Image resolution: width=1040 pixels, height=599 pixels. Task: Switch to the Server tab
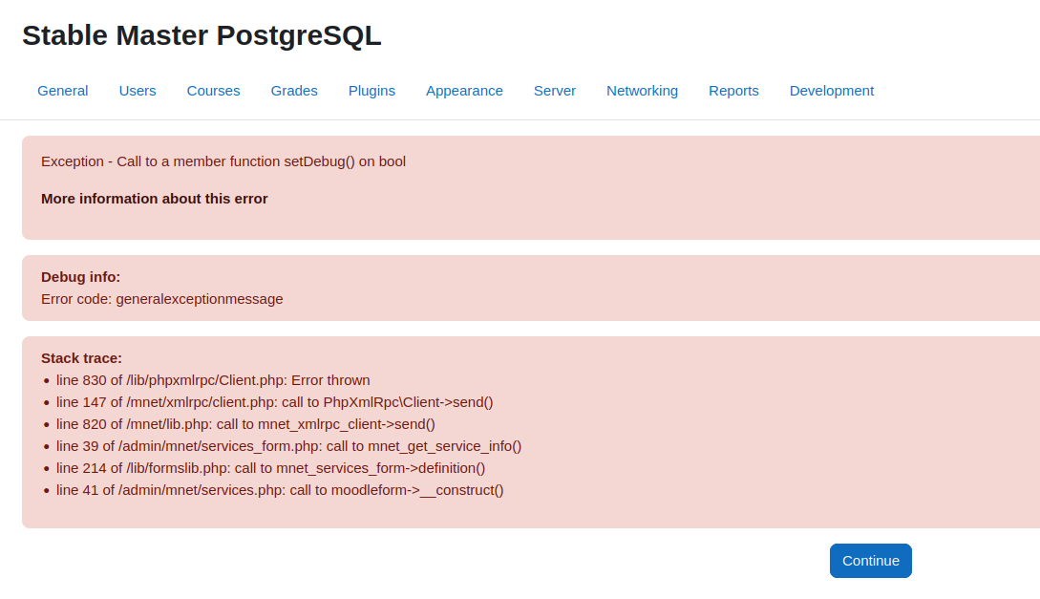(555, 91)
